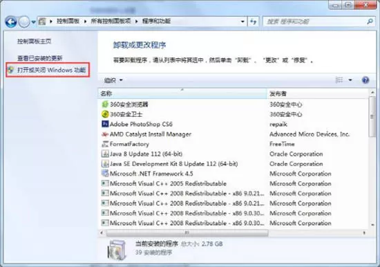Viewport: 380px width, 267px height.
Task: Click the blue Help question mark icon
Action: click(365, 80)
